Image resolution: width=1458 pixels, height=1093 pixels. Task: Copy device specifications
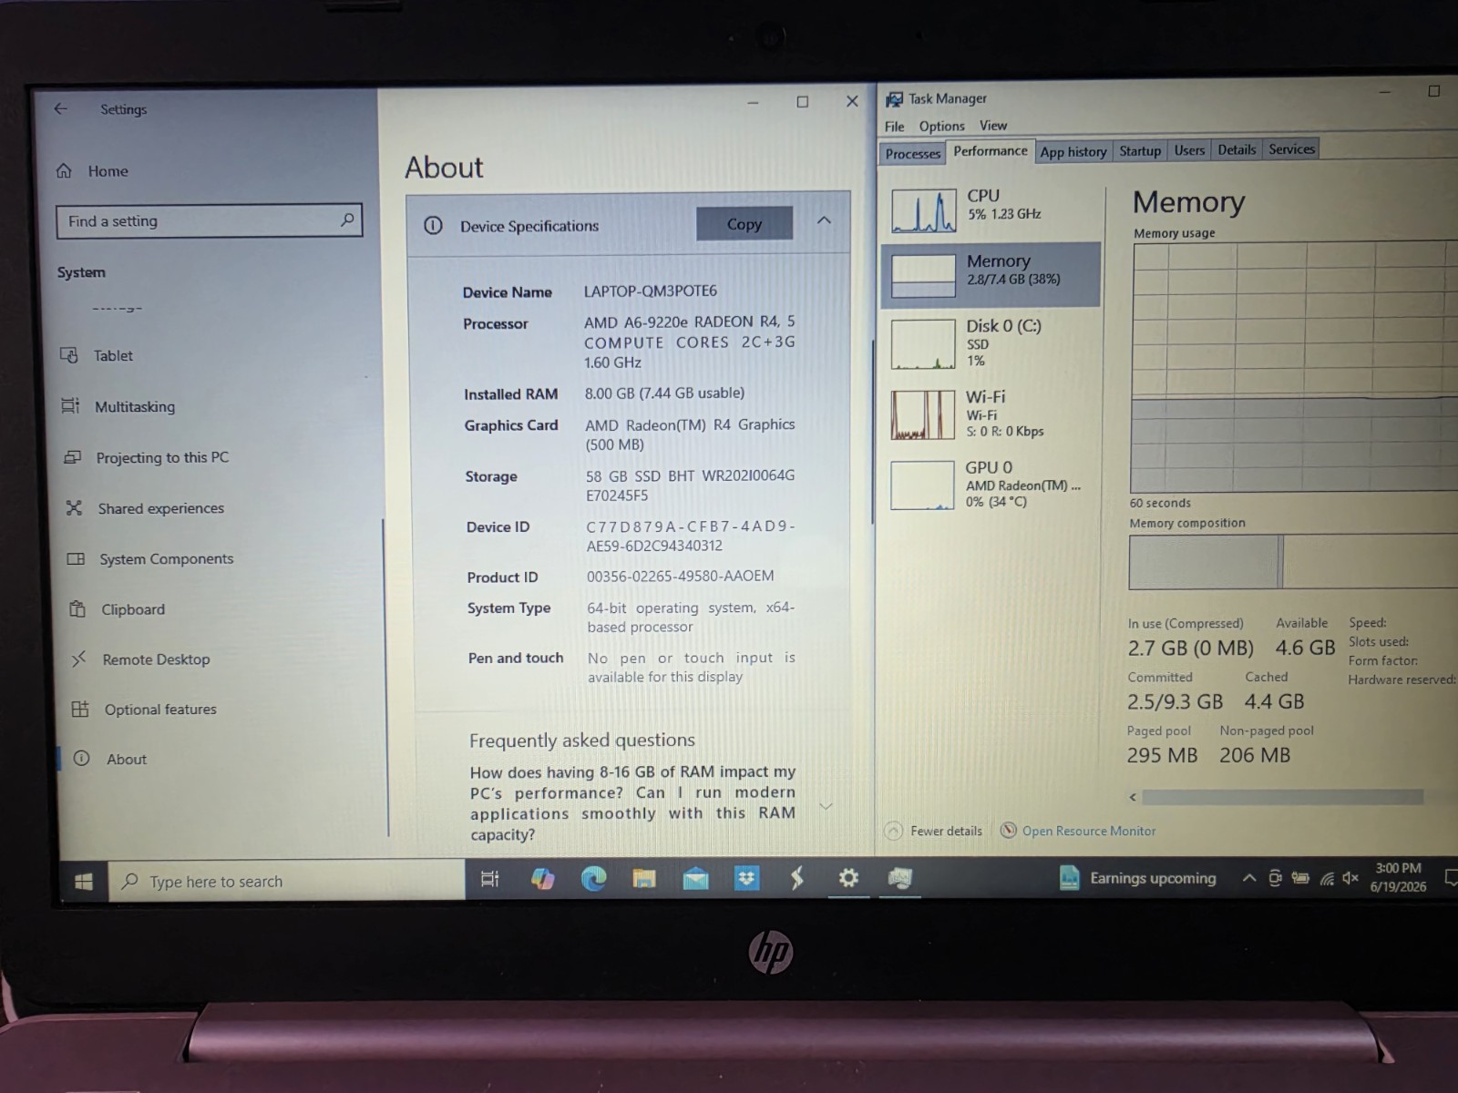744,224
